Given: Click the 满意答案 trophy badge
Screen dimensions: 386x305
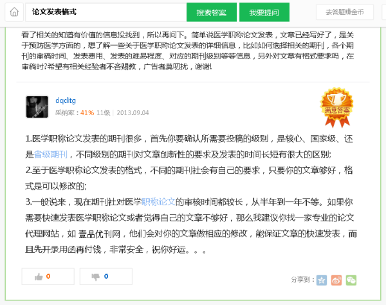Looking at the screenshot, I should tap(336, 107).
